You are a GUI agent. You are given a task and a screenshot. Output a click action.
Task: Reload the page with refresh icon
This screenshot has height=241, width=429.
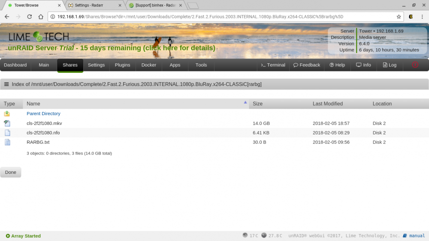point(29,17)
